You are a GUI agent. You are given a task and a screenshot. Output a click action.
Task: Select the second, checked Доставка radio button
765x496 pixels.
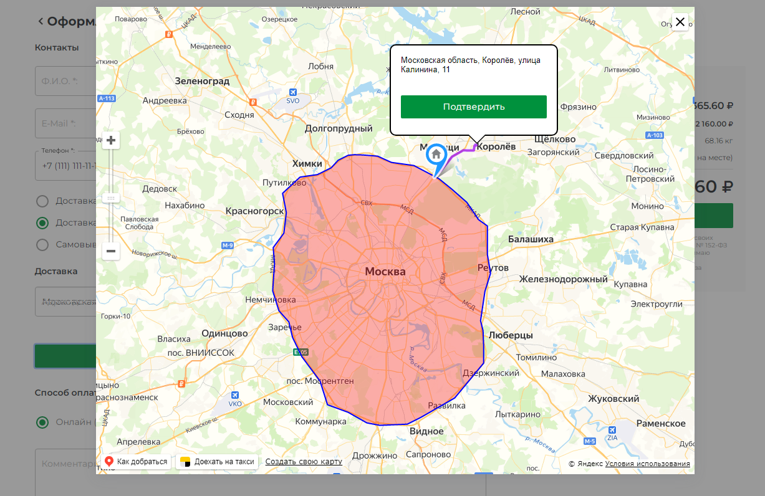click(42, 222)
